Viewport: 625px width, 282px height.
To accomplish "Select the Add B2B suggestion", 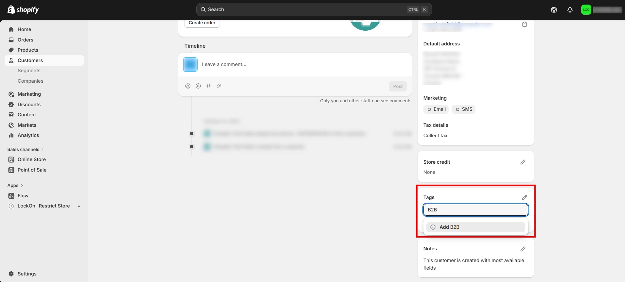I will (x=476, y=227).
